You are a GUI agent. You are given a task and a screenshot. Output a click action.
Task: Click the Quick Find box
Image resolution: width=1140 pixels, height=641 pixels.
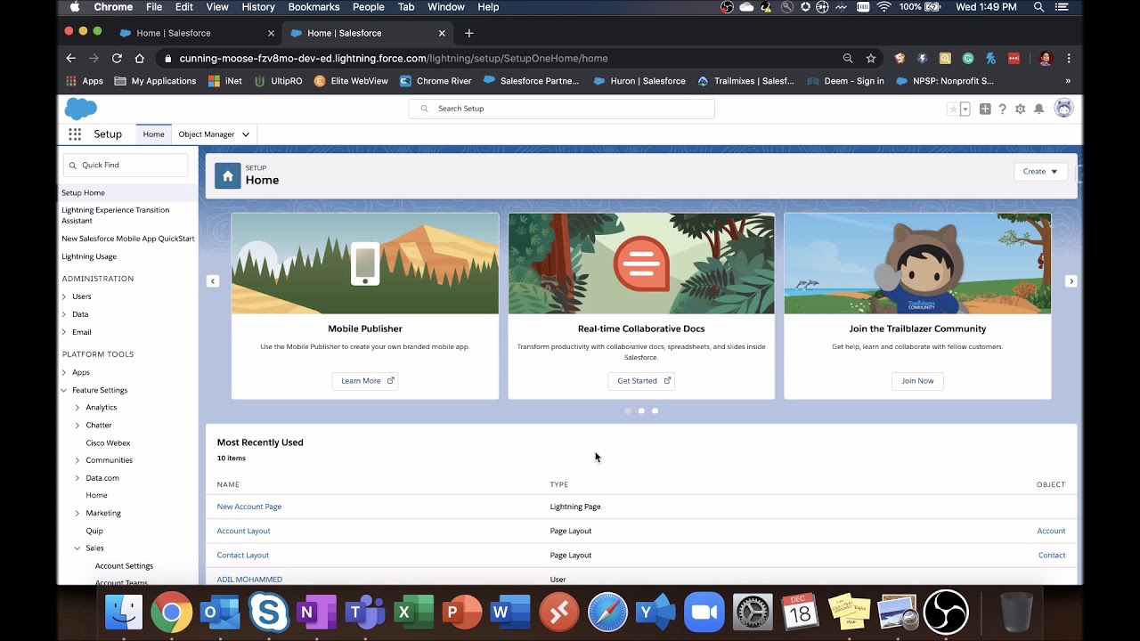pos(126,165)
